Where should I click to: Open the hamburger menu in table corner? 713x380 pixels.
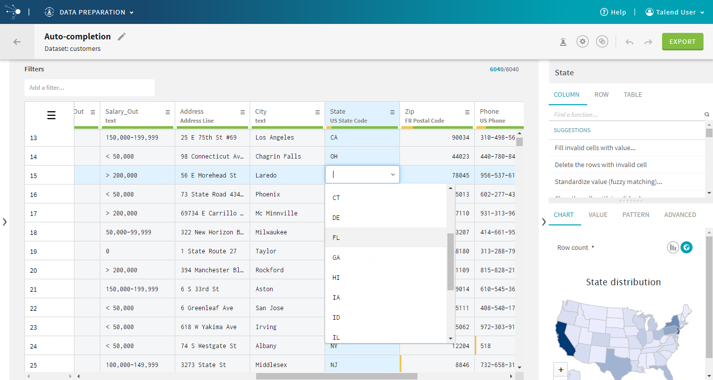tap(51, 116)
